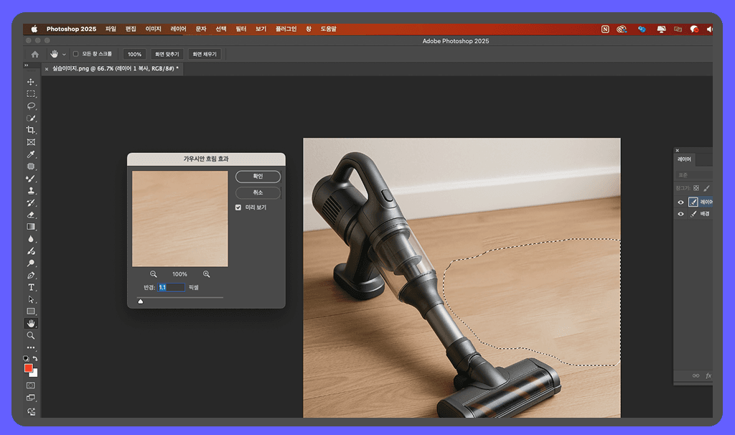Open the 파일 menu
This screenshot has width=735, height=435.
click(111, 29)
